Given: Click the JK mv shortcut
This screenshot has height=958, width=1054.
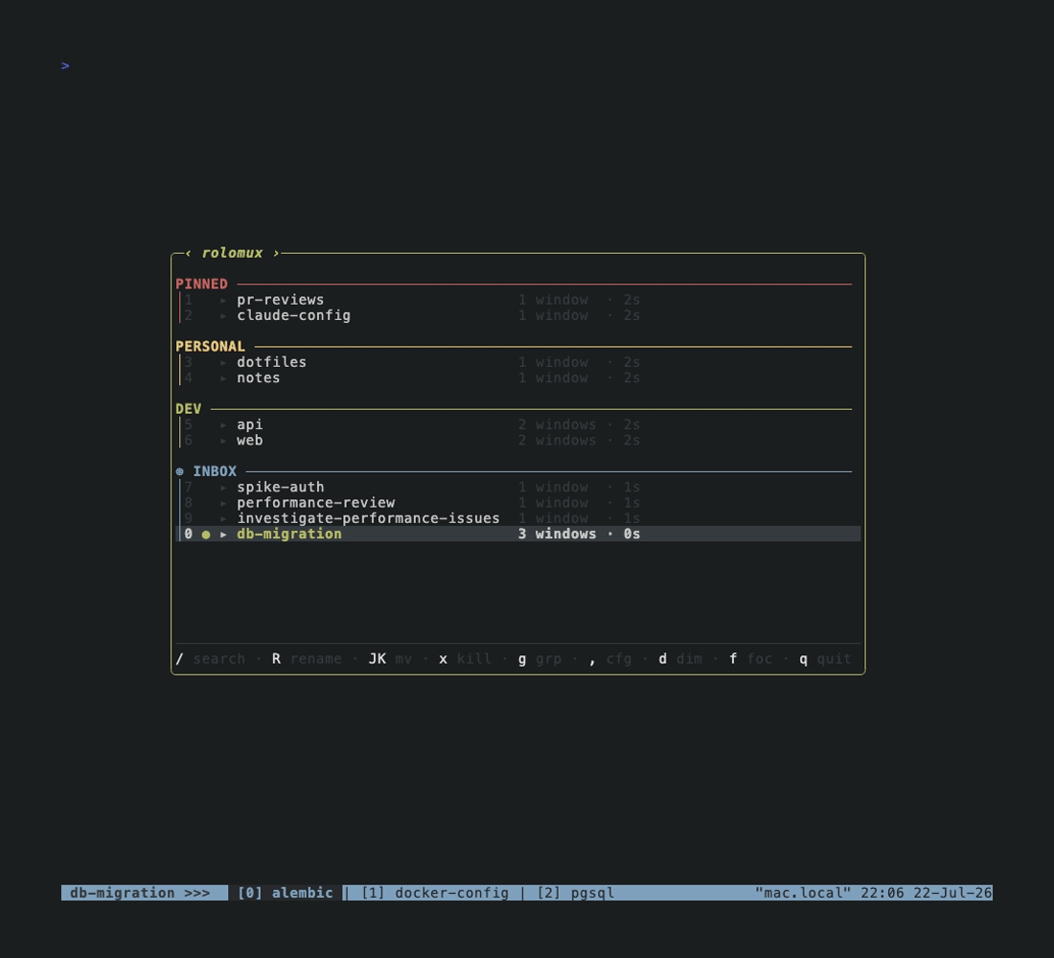Looking at the screenshot, I should [x=390, y=659].
